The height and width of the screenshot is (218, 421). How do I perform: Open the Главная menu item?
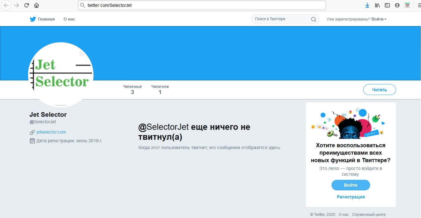(46, 19)
